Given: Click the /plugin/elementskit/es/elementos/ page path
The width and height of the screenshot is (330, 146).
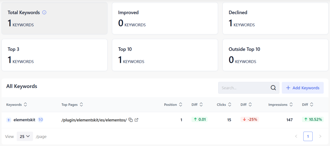Looking at the screenshot, I should [x=94, y=120].
